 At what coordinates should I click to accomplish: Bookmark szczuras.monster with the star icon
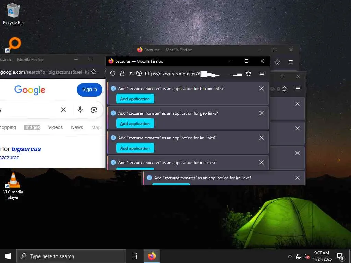pyautogui.click(x=249, y=73)
